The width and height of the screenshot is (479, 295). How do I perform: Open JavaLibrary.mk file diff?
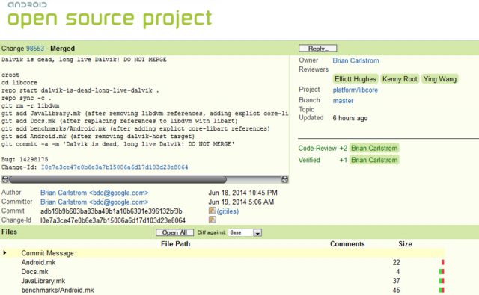coord(43,281)
